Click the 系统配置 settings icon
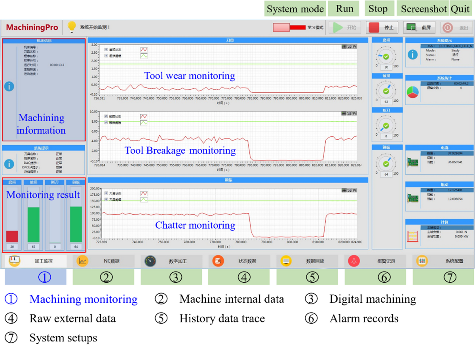This screenshot has height=345, width=475. click(x=422, y=261)
